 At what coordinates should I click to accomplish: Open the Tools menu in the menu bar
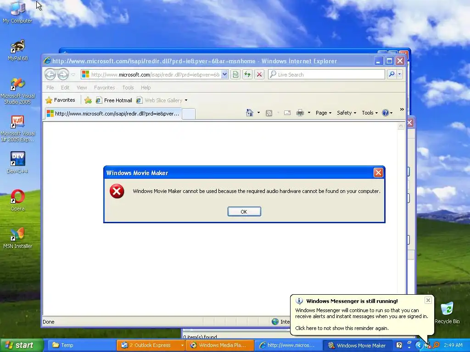pyautogui.click(x=128, y=88)
